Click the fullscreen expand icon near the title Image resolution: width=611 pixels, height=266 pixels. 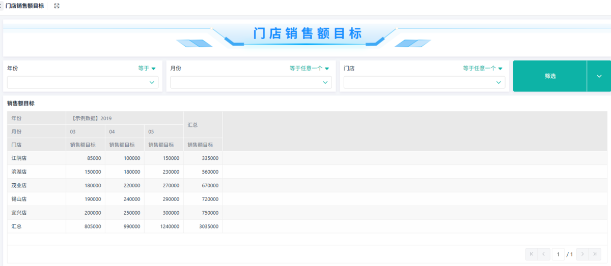click(57, 6)
